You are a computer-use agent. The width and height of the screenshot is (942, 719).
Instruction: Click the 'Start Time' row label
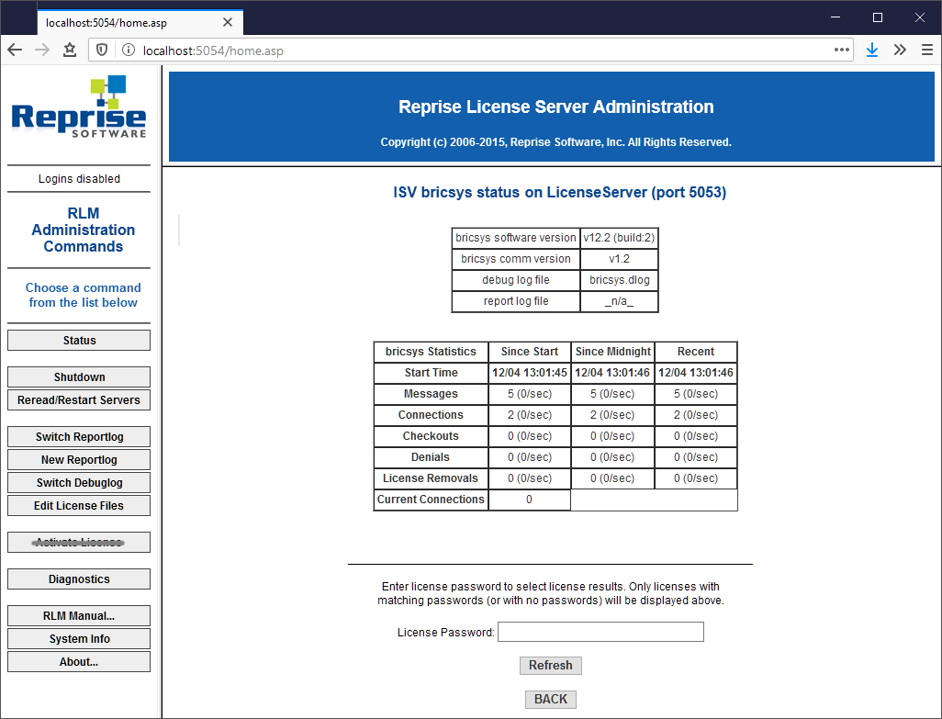click(431, 373)
